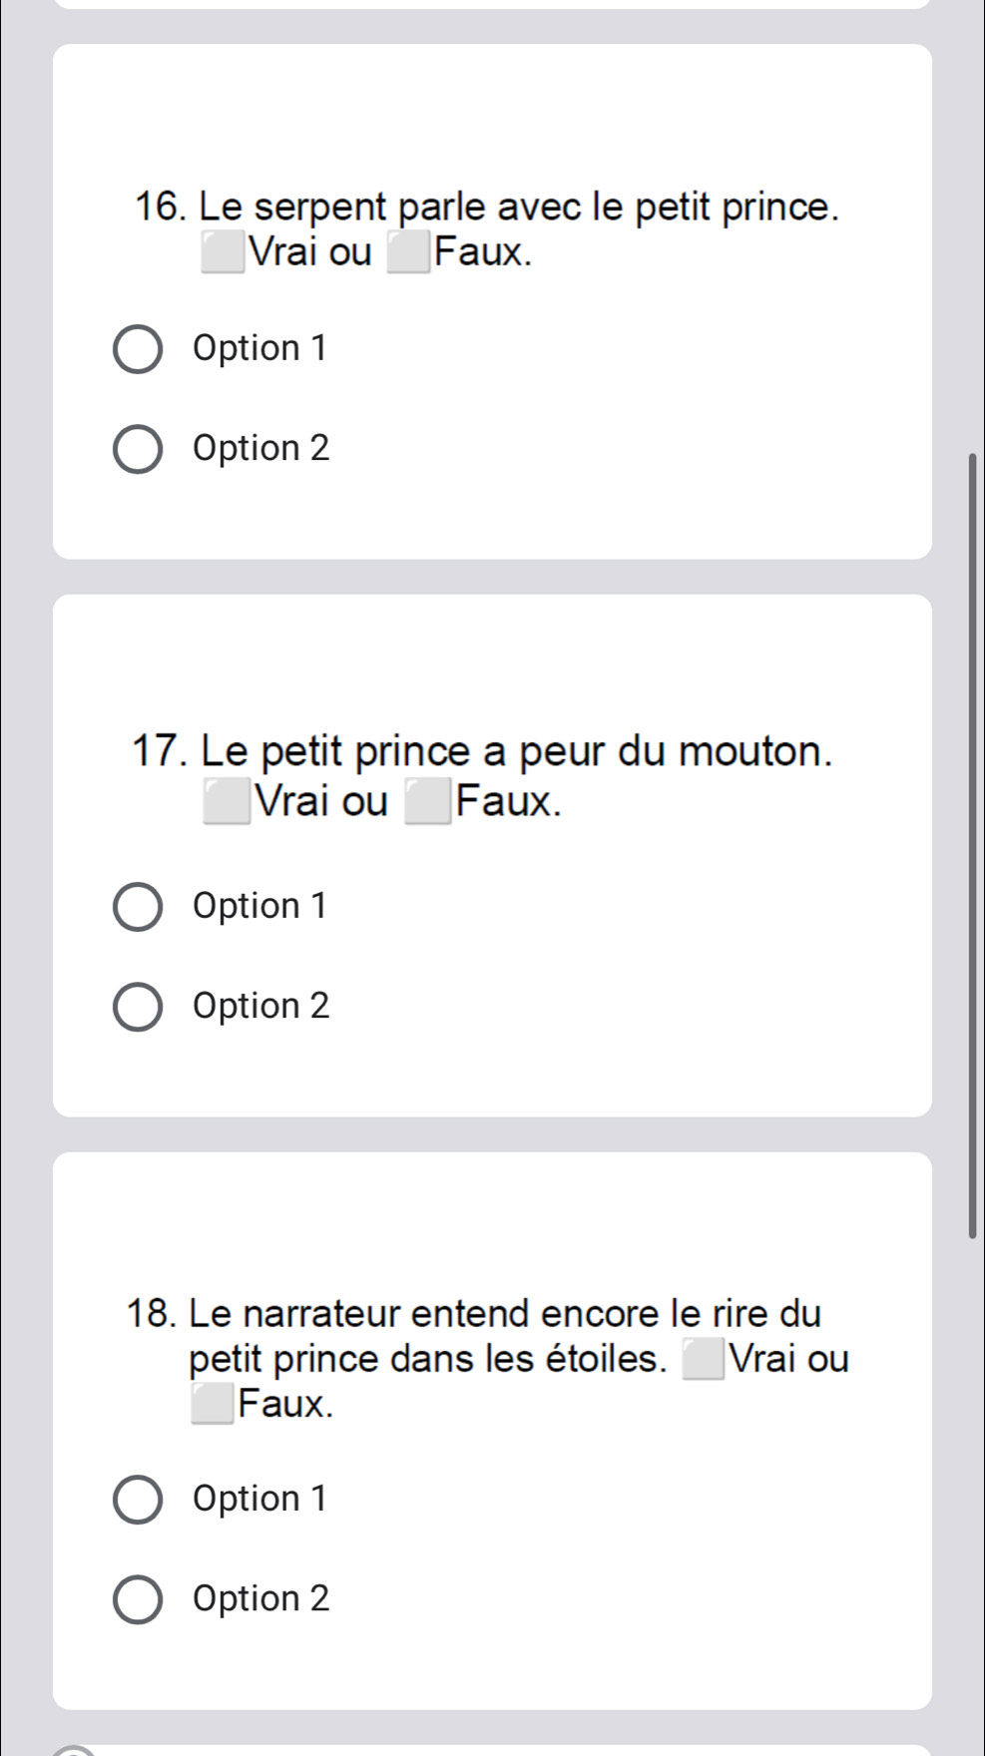Viewport: 985px width, 1756px height.
Task: Click the box icon before Faux in question 16
Action: click(x=410, y=252)
